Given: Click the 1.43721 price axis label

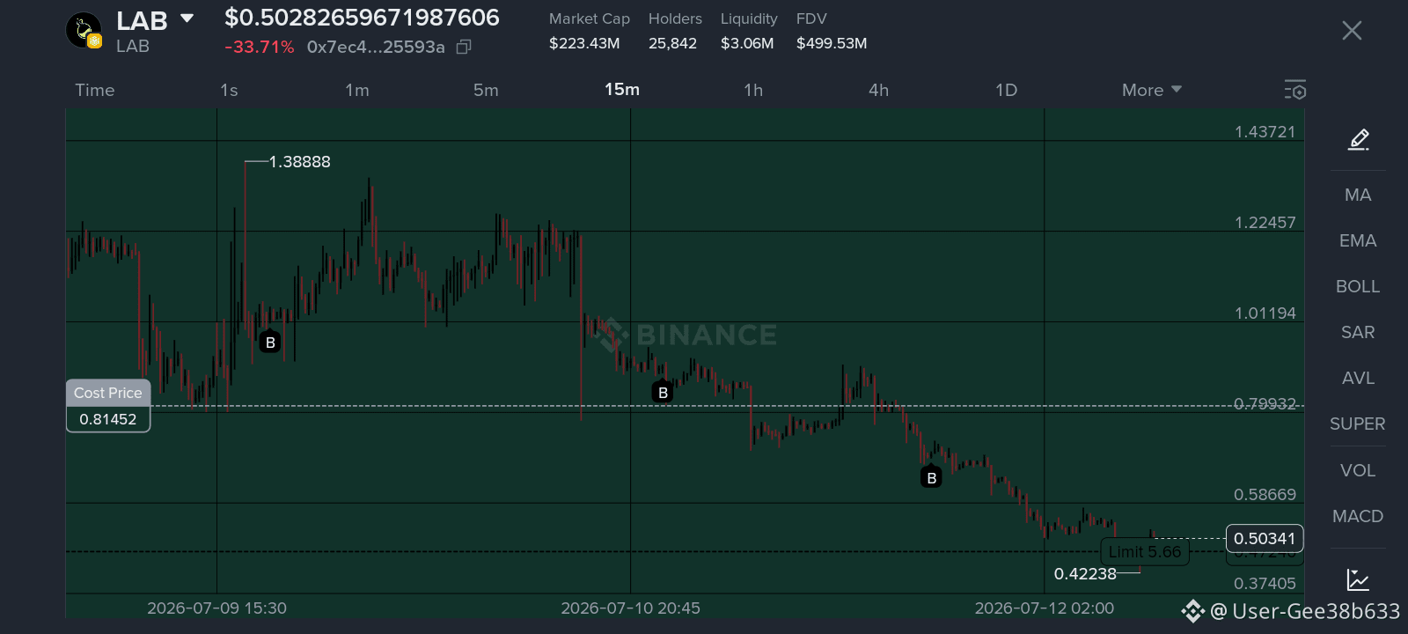Looking at the screenshot, I should click(1265, 132).
